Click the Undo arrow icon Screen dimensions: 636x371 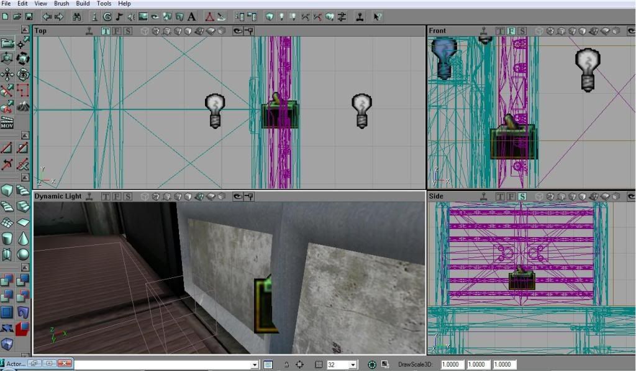(46, 17)
